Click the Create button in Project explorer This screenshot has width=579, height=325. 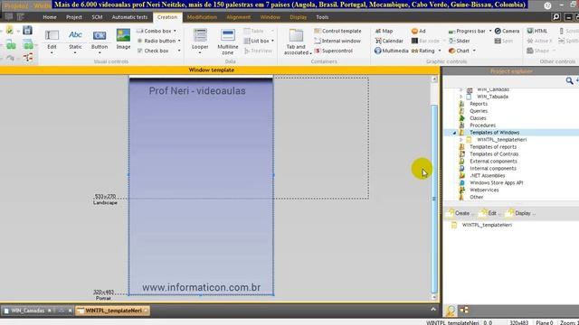click(459, 213)
